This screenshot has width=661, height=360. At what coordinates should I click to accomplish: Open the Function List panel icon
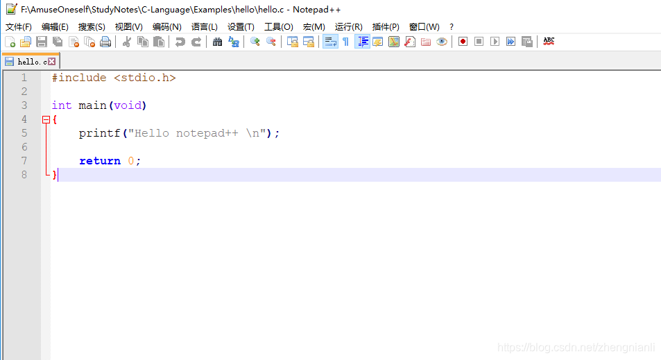(410, 42)
